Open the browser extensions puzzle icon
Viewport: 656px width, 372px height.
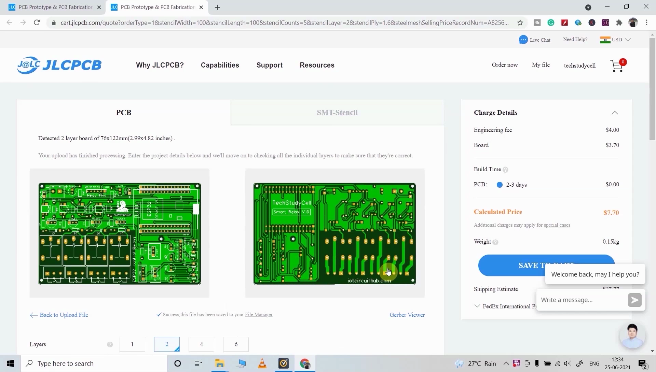click(x=619, y=23)
